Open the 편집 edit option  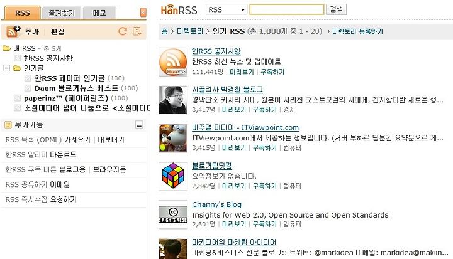click(x=57, y=31)
